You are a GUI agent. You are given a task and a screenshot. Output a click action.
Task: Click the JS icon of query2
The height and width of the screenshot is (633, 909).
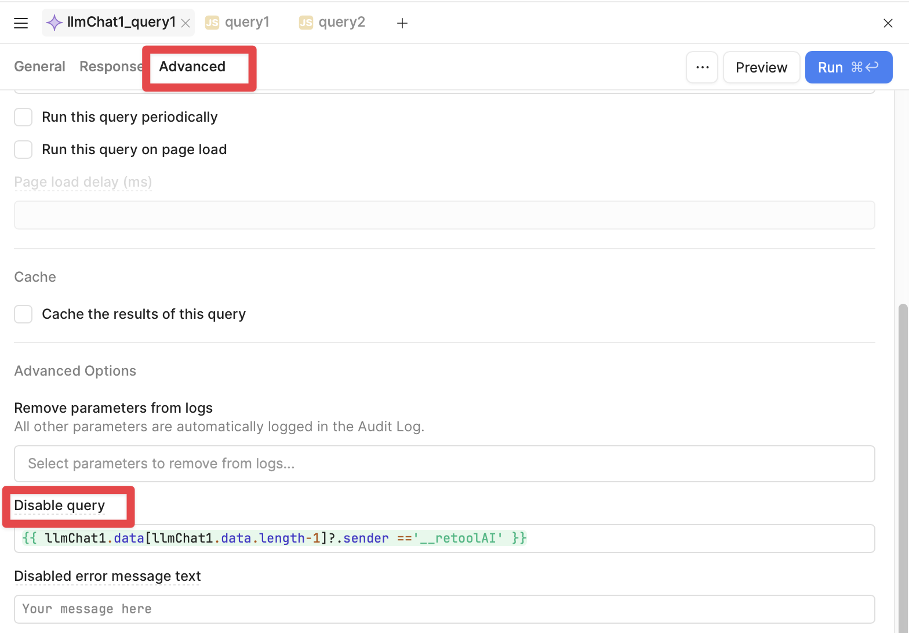click(306, 23)
